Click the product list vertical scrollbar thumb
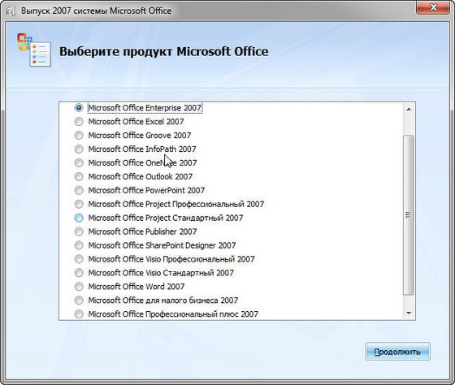 409,214
